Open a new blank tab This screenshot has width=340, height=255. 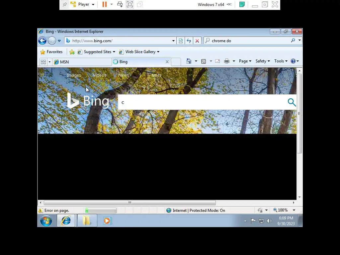(176, 62)
